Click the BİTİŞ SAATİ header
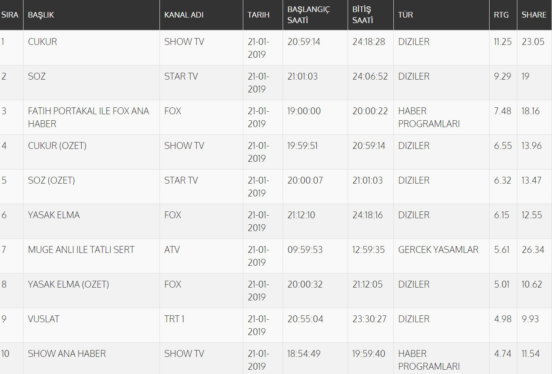The width and height of the screenshot is (552, 374). tap(363, 15)
